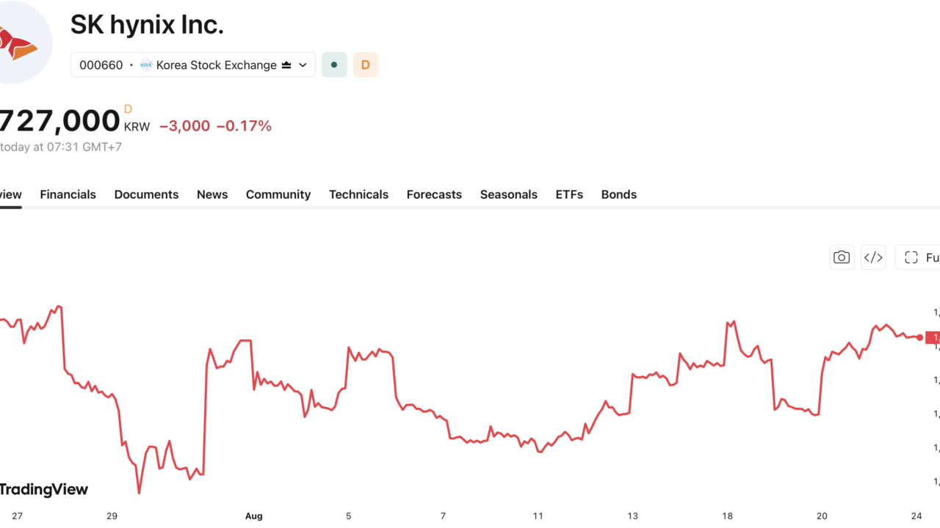Click the −0.17% percent change
This screenshot has width=940, height=528.
(244, 126)
